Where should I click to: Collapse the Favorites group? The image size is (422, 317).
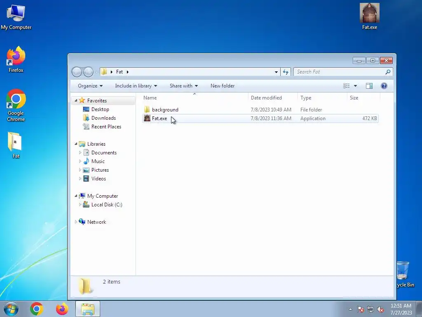click(x=76, y=101)
